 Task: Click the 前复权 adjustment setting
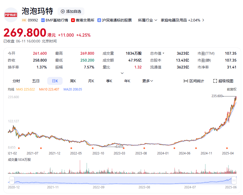pyautogui.click(x=231, y=89)
